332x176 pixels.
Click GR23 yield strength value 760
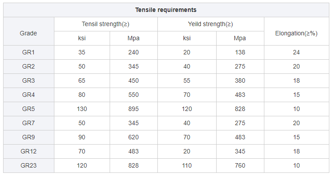click(x=240, y=165)
